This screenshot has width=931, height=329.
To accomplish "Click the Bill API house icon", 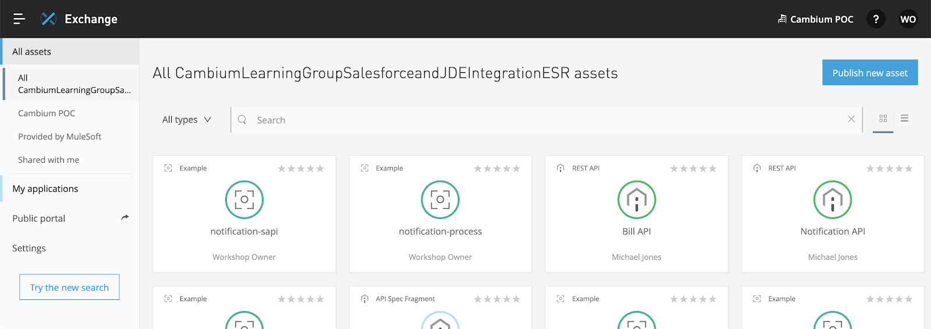I will coord(637,199).
